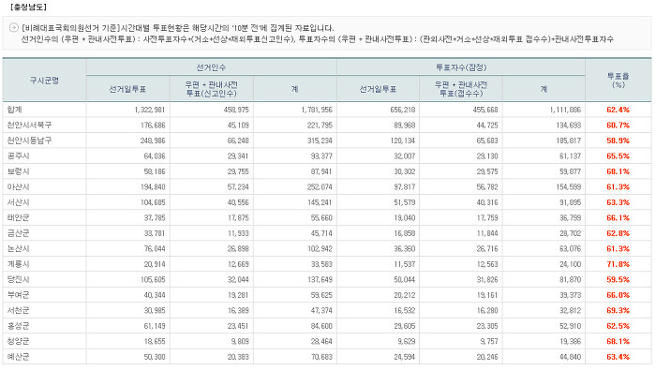This screenshot has width=656, height=370.
Task: Click the 구시군명 column header
Action: tap(44, 81)
